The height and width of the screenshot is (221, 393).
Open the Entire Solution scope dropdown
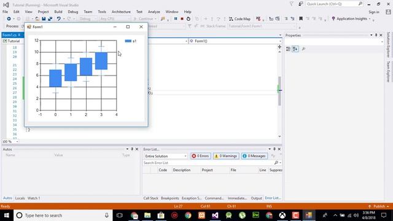(x=165, y=156)
